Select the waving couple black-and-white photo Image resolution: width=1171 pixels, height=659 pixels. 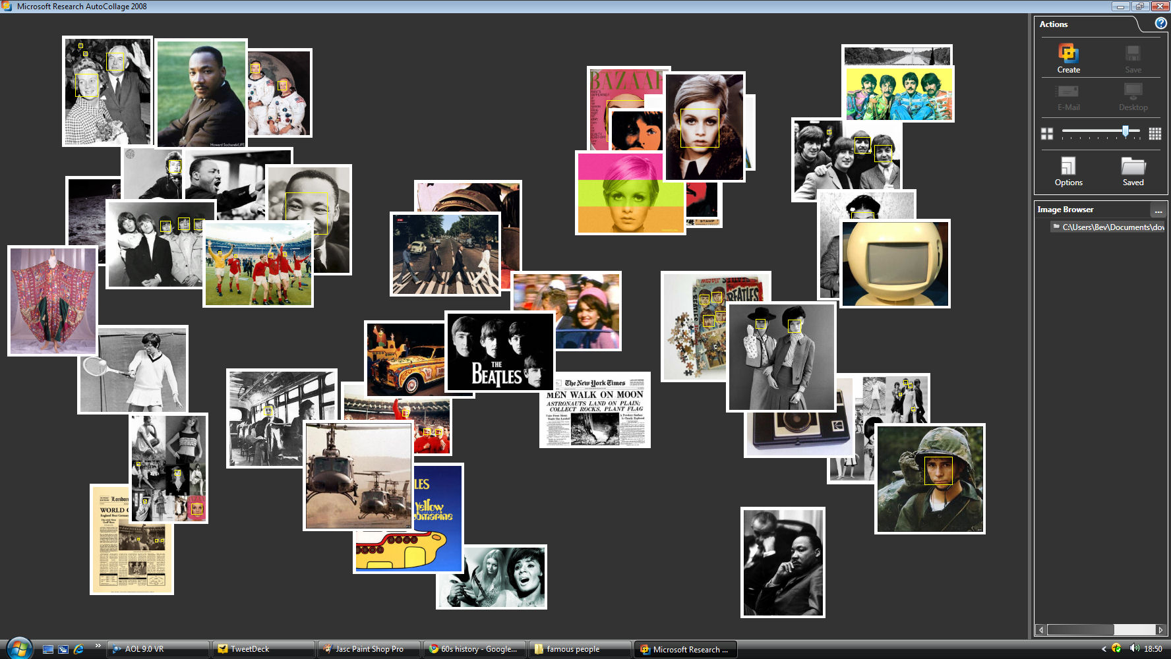pos(107,91)
